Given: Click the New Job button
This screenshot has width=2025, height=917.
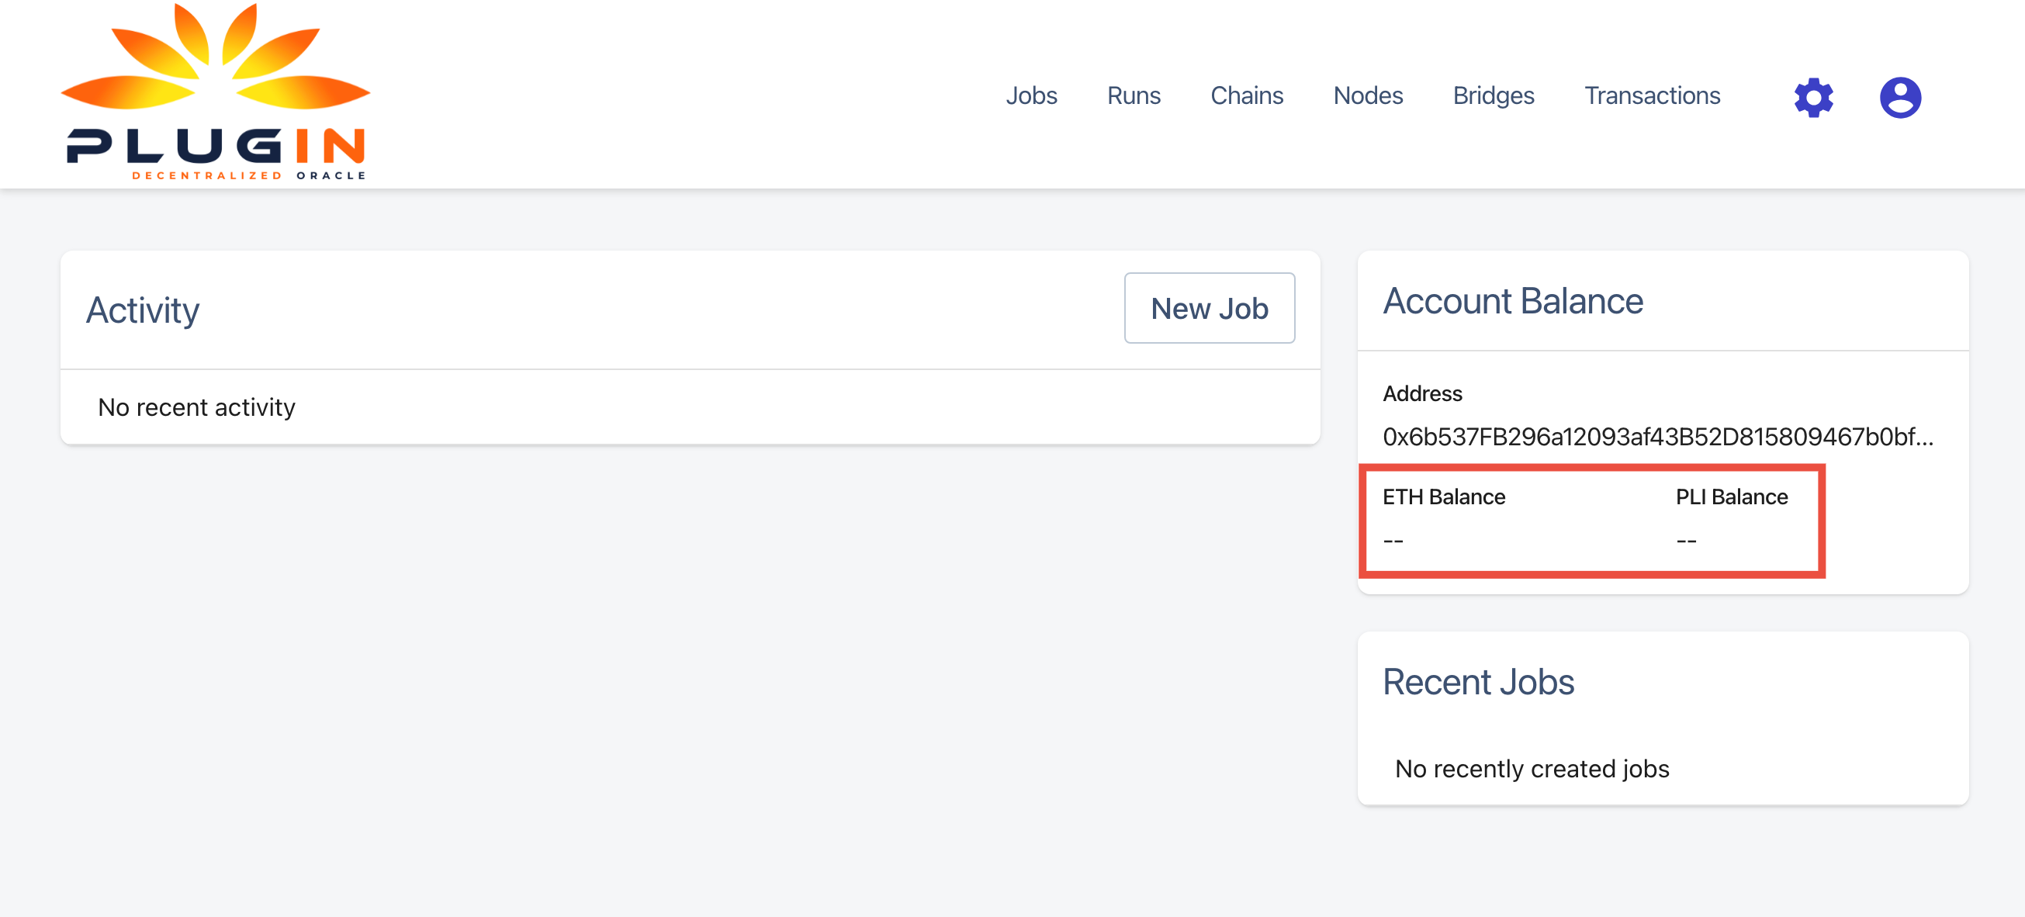Looking at the screenshot, I should coord(1210,308).
